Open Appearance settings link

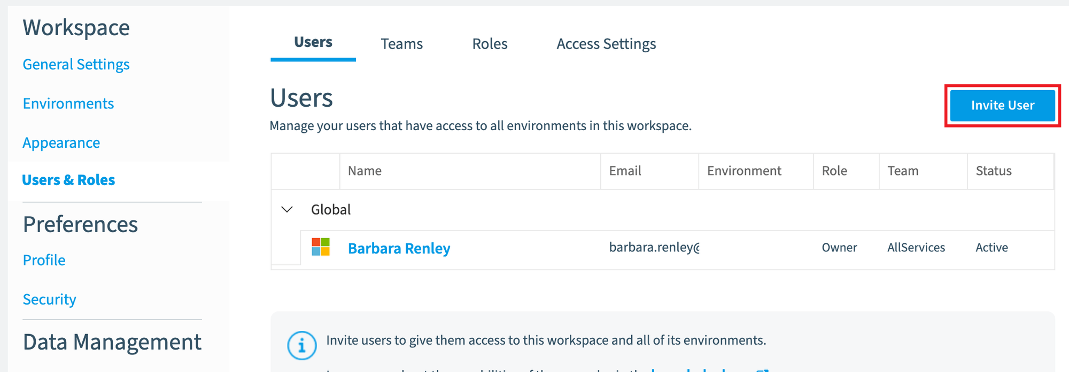pyautogui.click(x=61, y=143)
